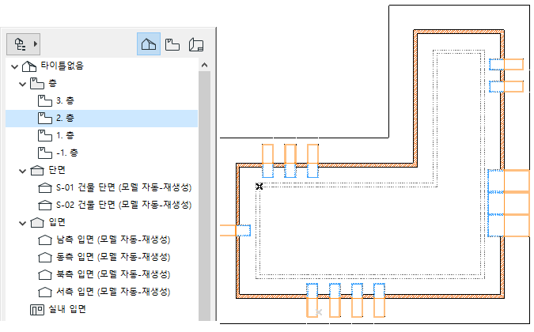Click the 1. 층 floor plan icon

pyautogui.click(x=45, y=135)
